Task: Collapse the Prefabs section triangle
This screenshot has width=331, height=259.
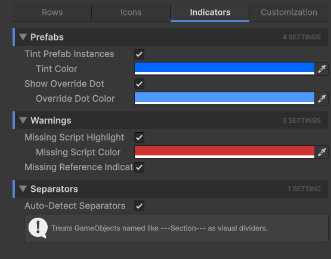Action: pyautogui.click(x=23, y=37)
